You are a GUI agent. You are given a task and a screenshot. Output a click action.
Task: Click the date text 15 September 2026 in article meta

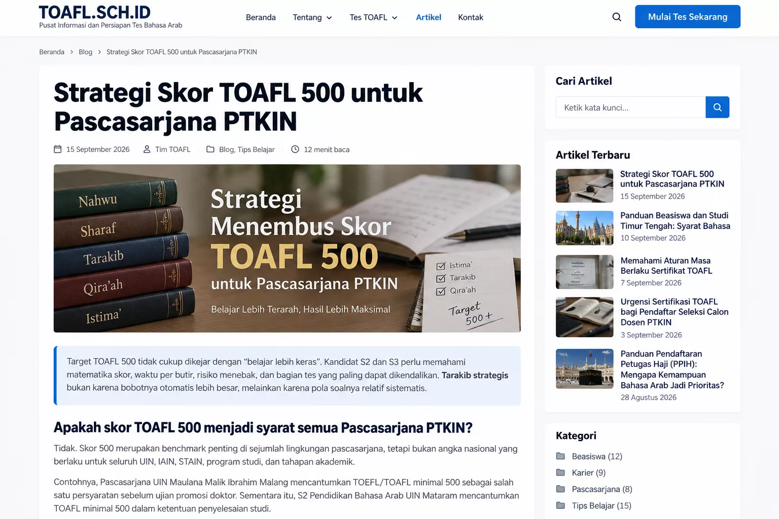pos(98,150)
